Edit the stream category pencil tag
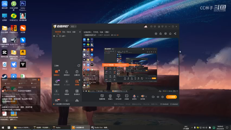The width and height of the screenshot is (231, 130). tap(90, 35)
